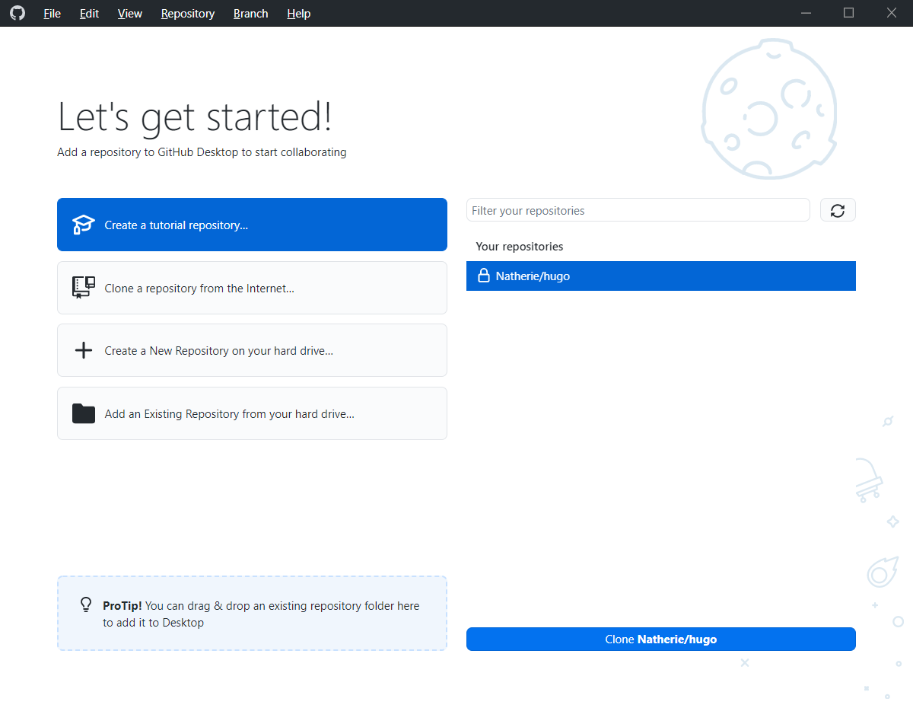Screen dimensions: 913x708
Task: Click the Clone Natherie/hugo button
Action: click(661, 639)
